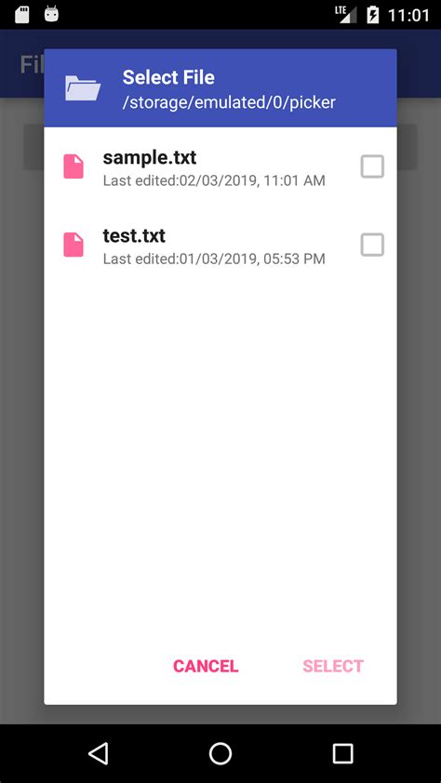Click the SELECT button

click(333, 666)
